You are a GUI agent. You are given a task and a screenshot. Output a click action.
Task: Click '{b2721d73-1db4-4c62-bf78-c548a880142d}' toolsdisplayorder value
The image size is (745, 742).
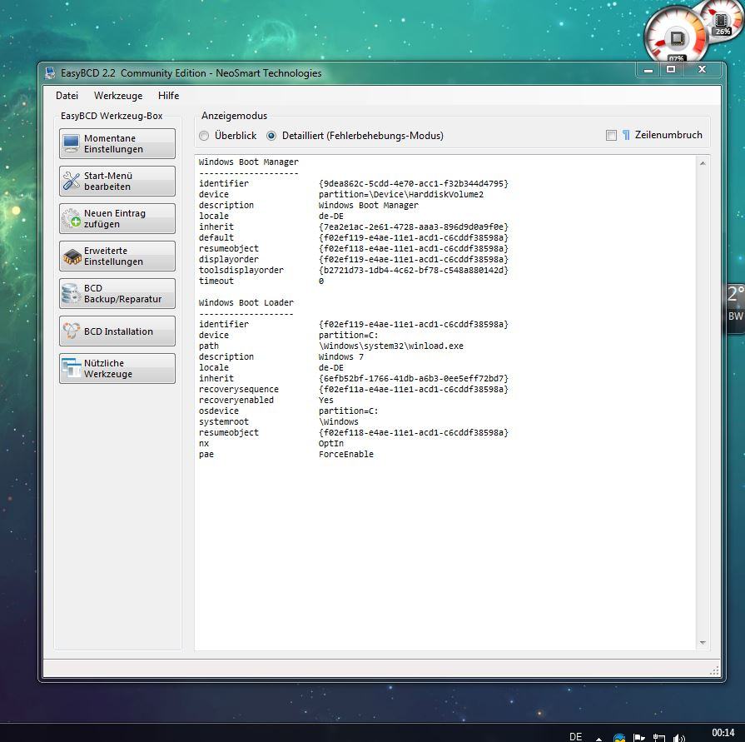coord(414,271)
